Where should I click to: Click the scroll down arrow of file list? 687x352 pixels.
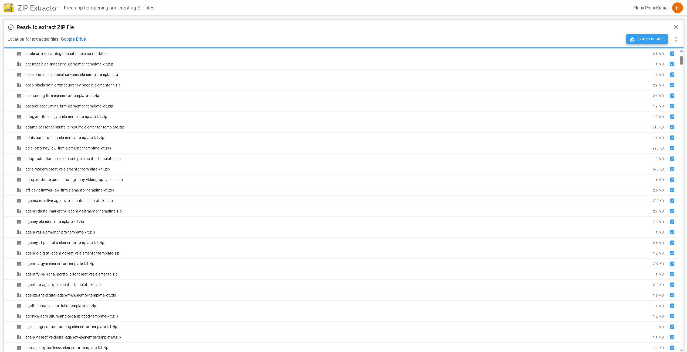(x=681, y=350)
